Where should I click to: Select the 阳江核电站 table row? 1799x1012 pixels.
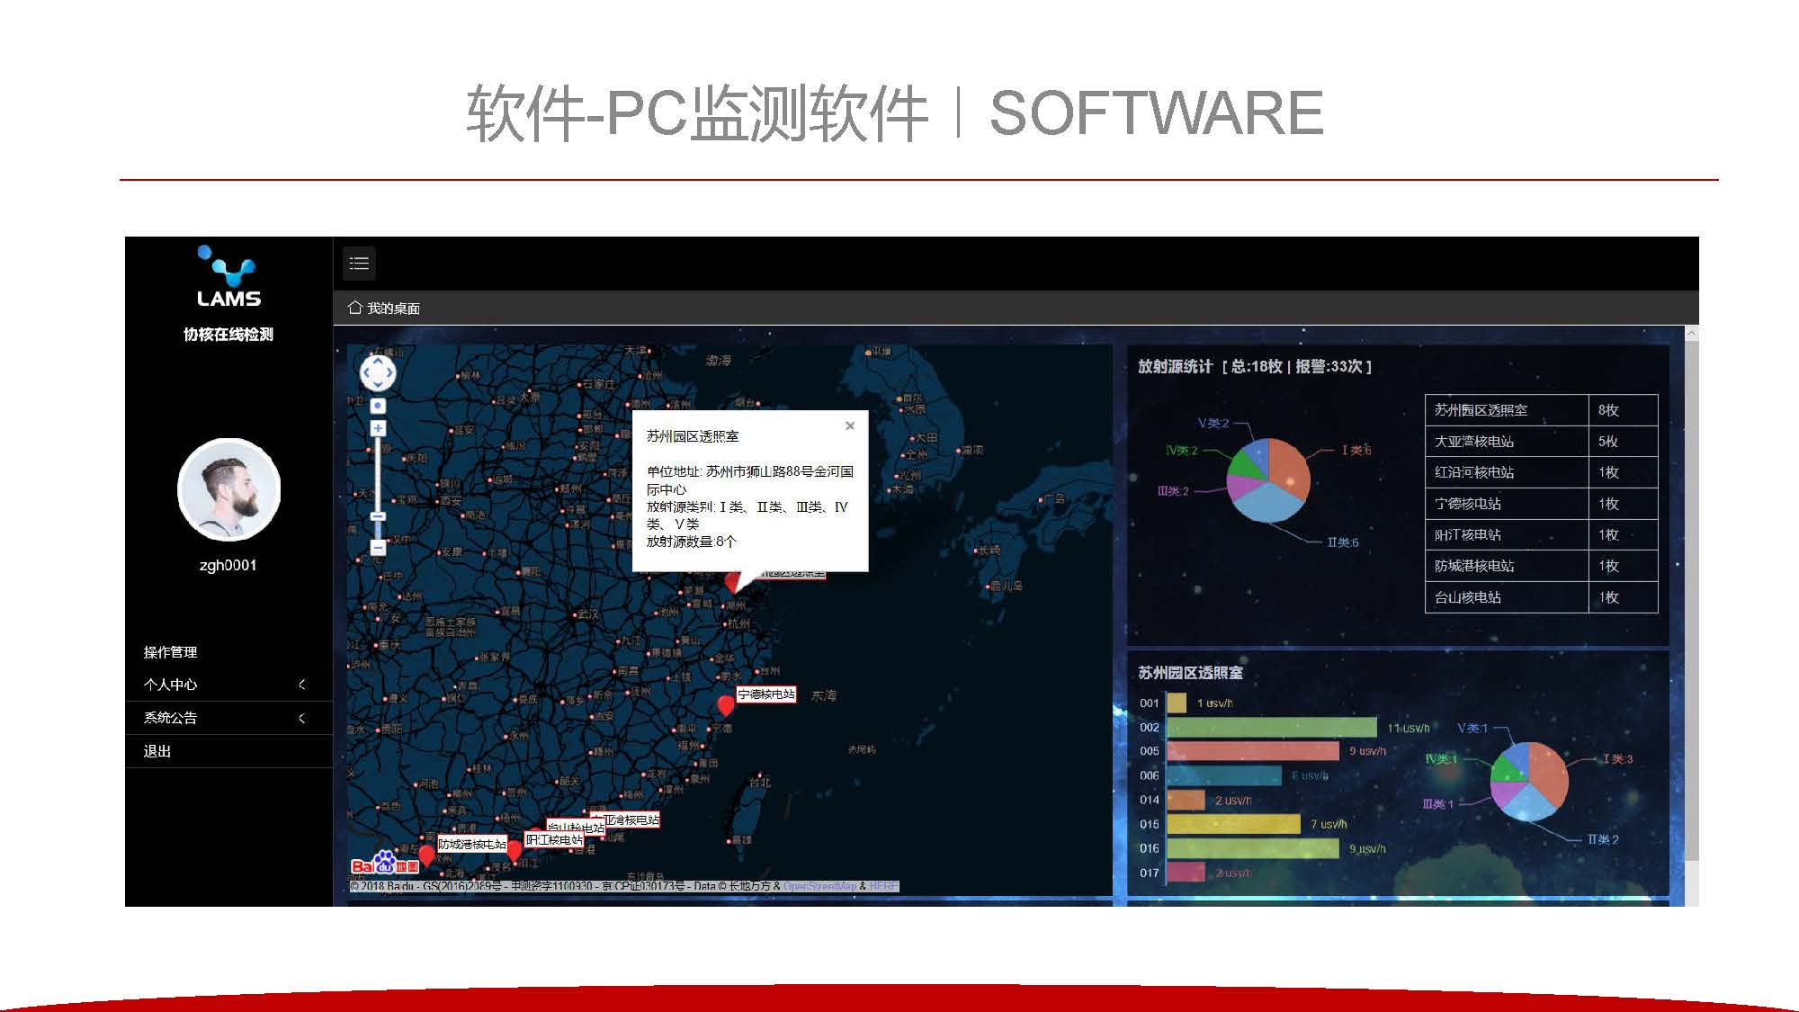coord(1541,534)
